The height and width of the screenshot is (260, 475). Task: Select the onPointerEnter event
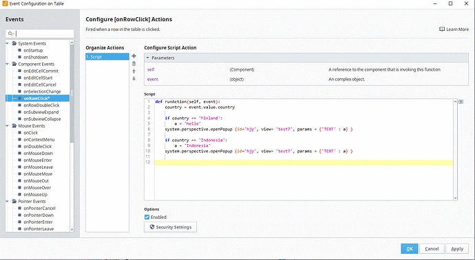39,222
